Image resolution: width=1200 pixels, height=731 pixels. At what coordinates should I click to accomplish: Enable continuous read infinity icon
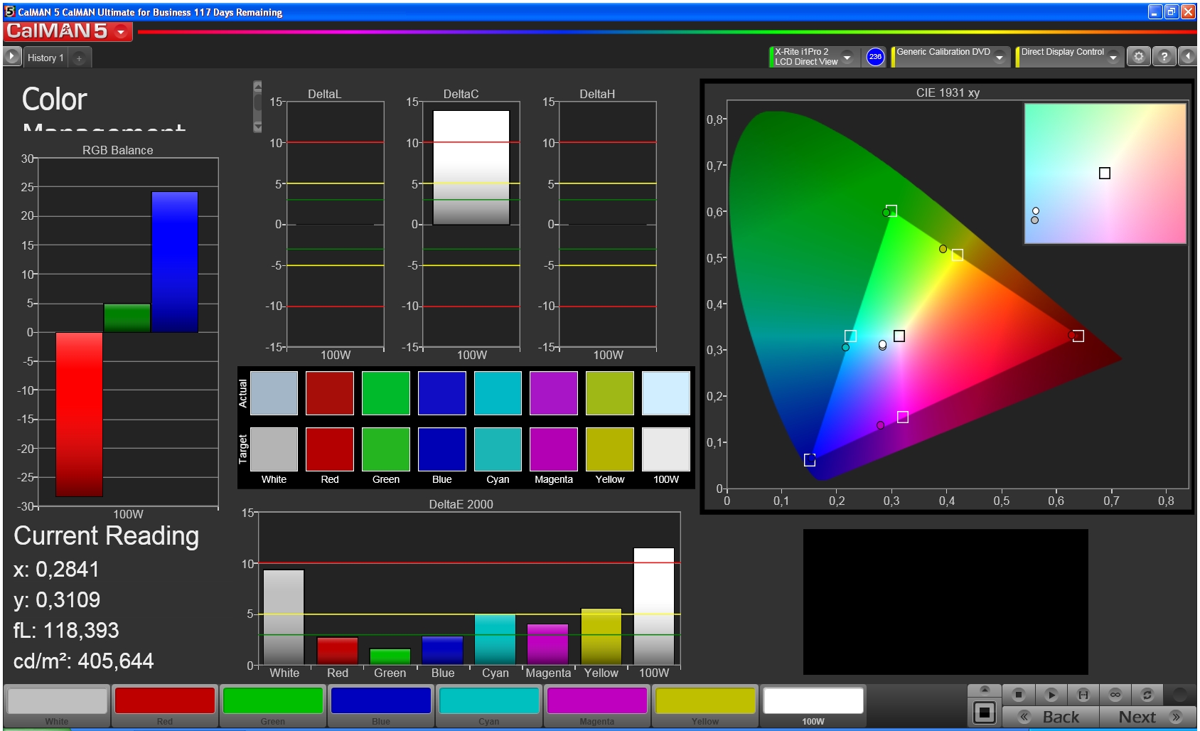1115,695
